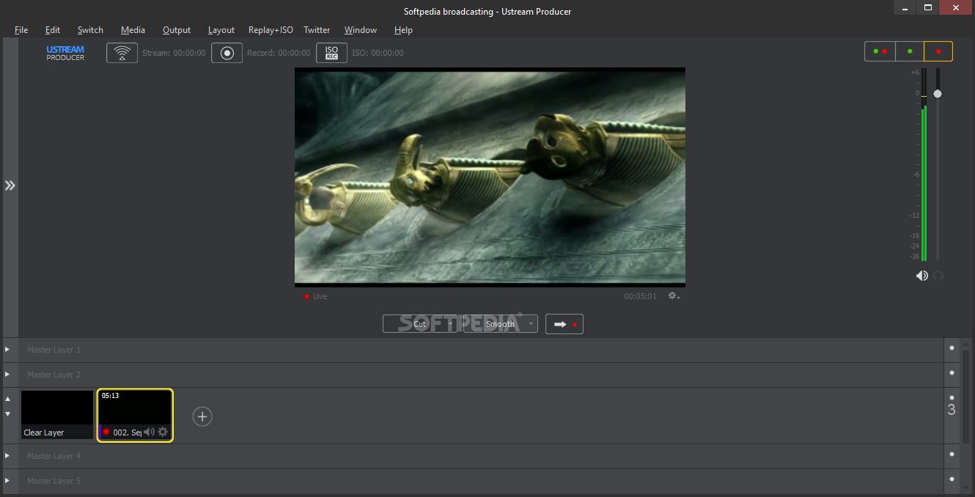The image size is (975, 497).
Task: Click the live video preview
Action: pyautogui.click(x=490, y=177)
